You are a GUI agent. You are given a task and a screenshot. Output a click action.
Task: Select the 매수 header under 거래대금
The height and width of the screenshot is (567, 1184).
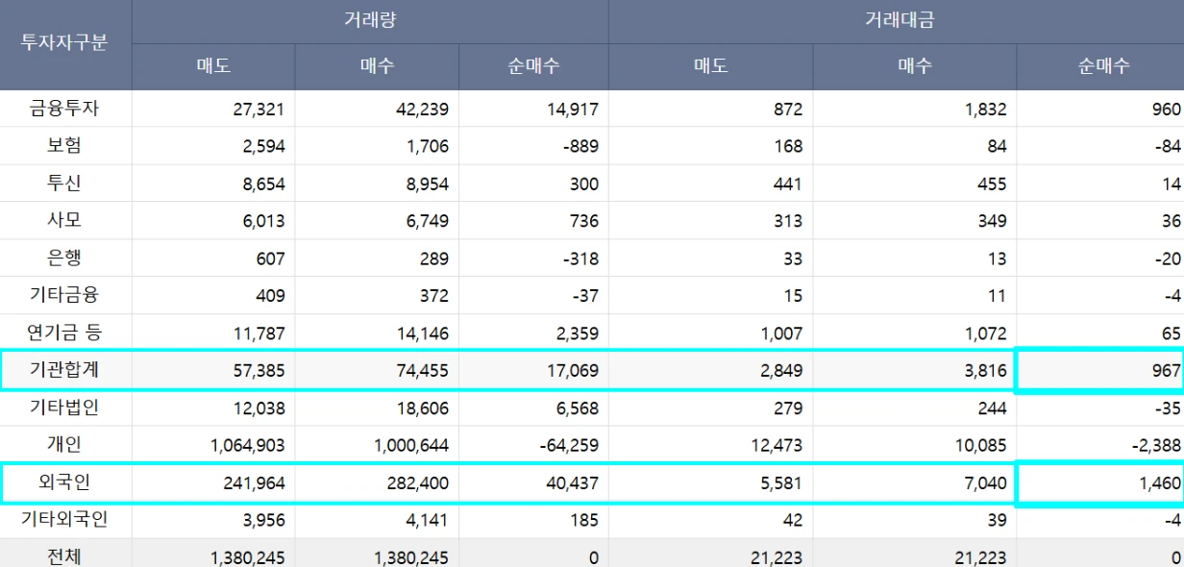pyautogui.click(x=915, y=66)
